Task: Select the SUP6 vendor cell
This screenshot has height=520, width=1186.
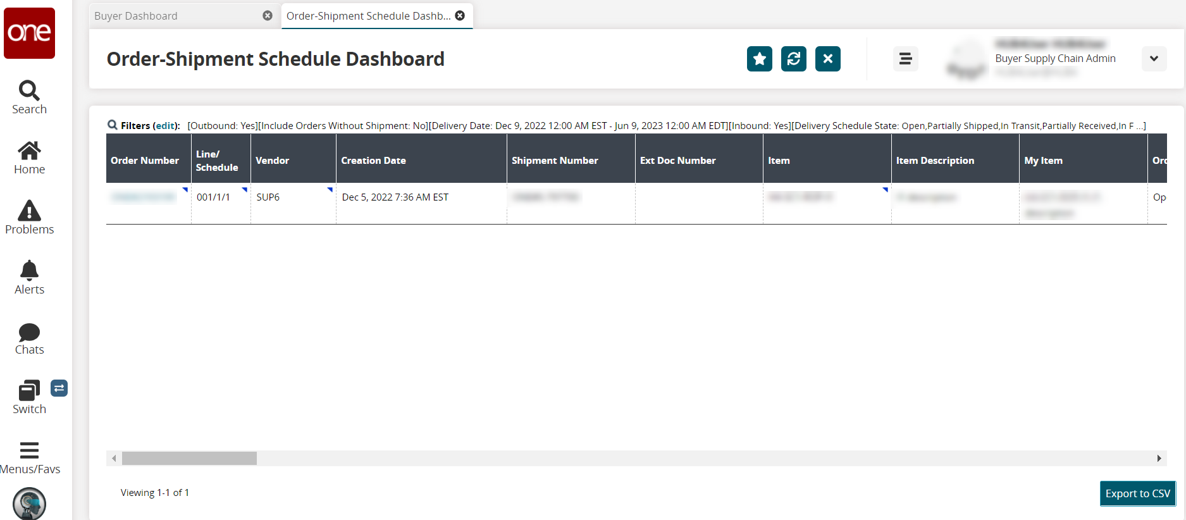Action: coord(293,204)
